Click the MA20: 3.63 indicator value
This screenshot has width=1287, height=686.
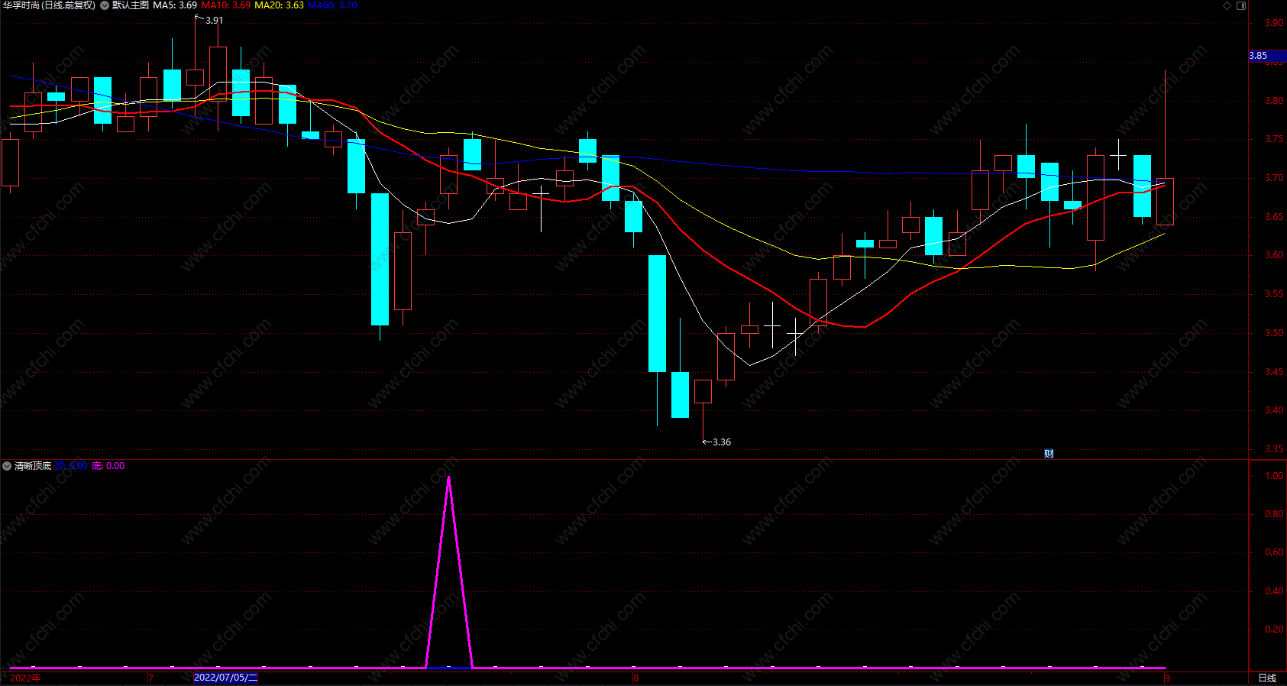tap(279, 5)
